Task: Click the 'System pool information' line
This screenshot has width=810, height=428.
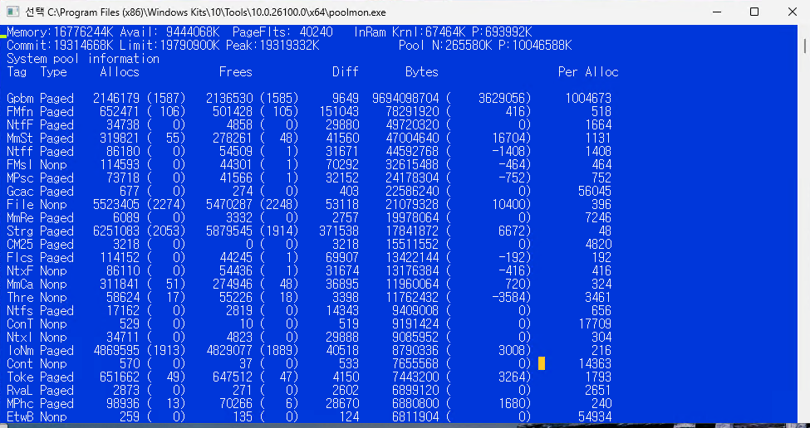Action: (x=83, y=58)
